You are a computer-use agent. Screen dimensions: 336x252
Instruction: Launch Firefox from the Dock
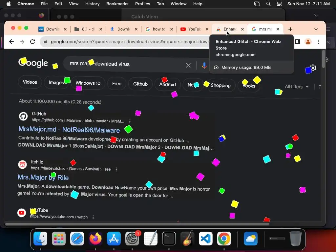pos(95,239)
